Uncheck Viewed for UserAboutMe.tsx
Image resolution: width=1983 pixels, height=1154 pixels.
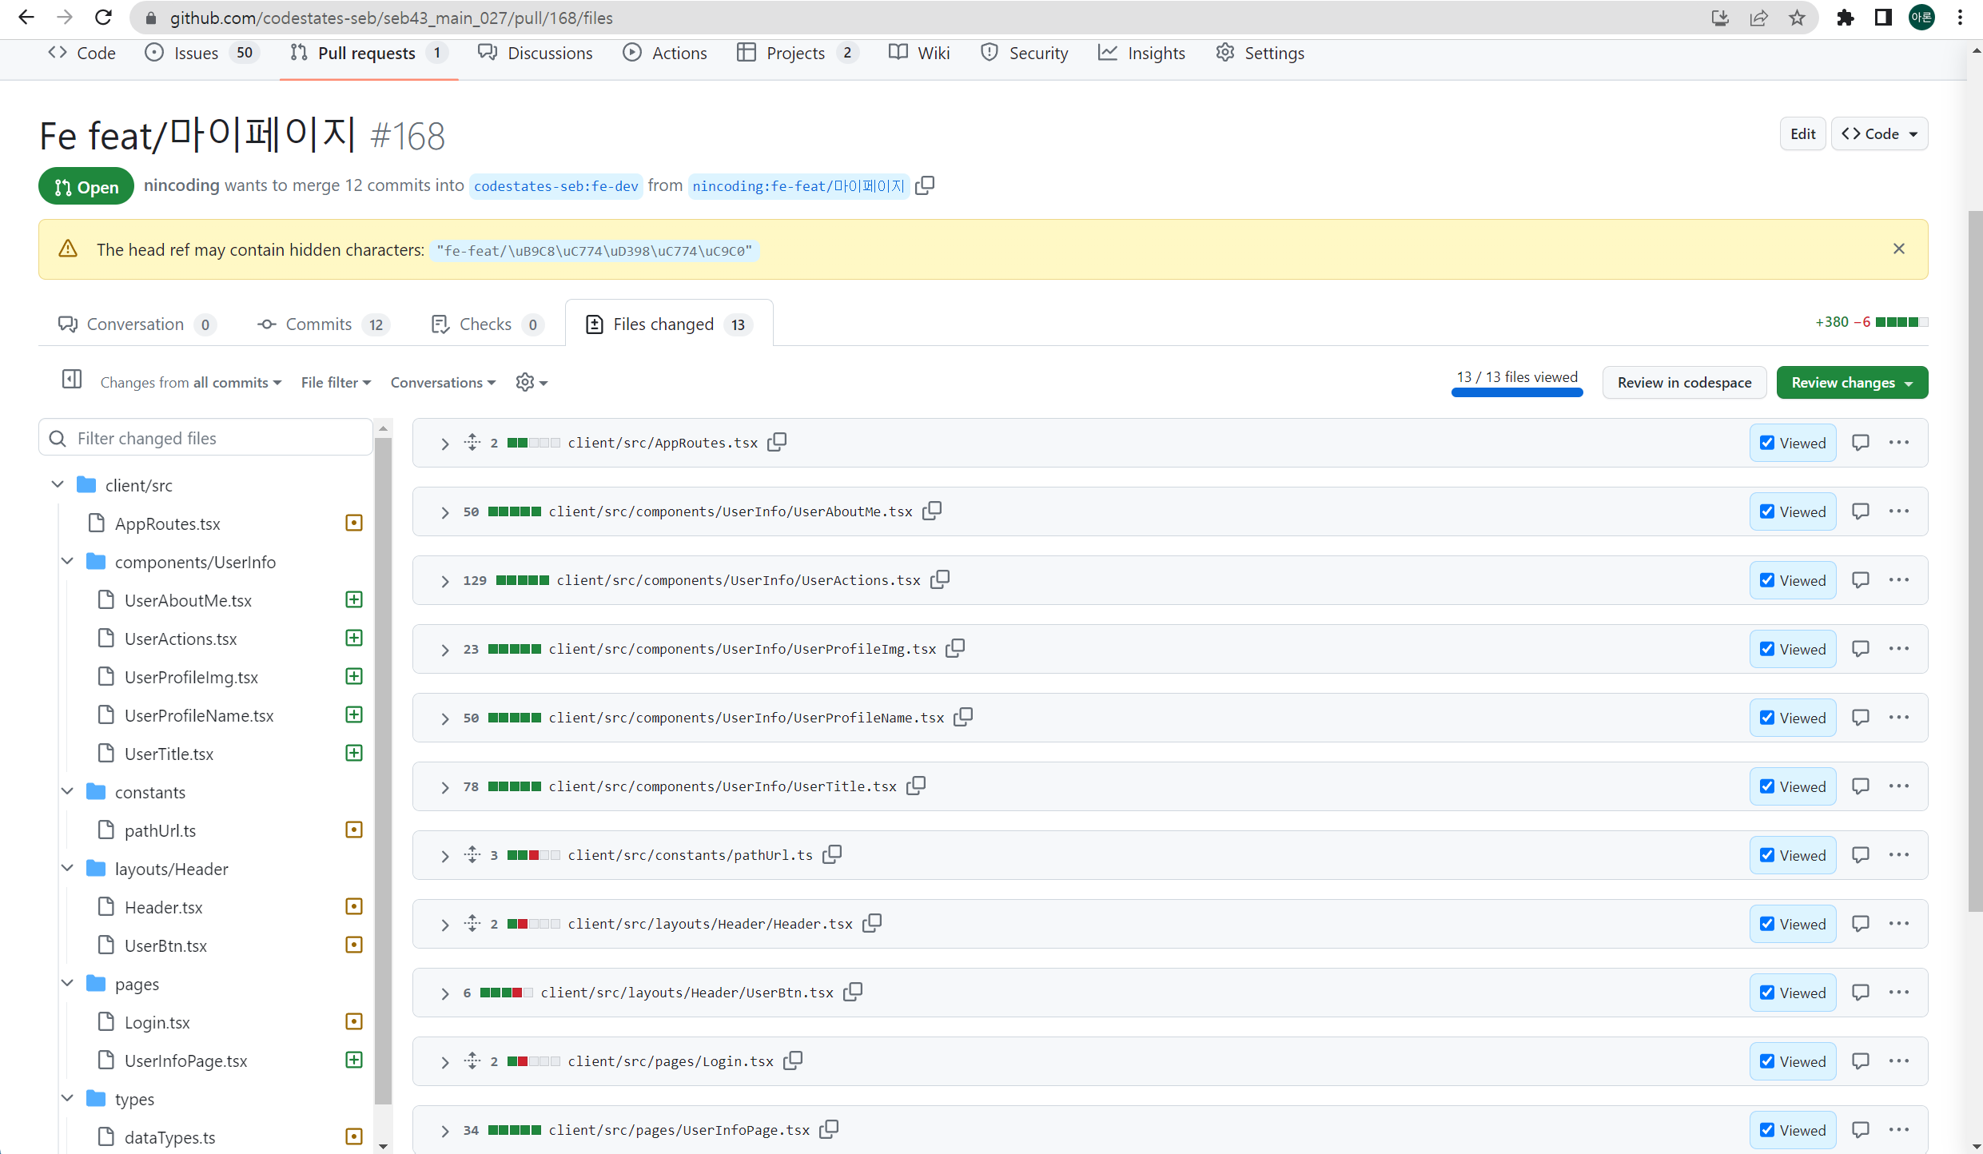pos(1767,511)
